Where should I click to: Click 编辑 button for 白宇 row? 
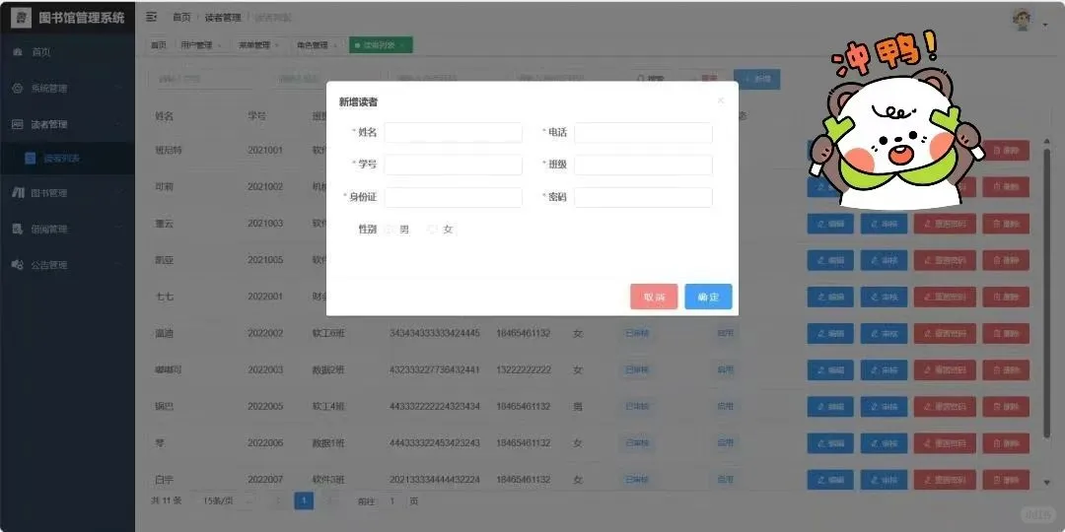click(830, 480)
